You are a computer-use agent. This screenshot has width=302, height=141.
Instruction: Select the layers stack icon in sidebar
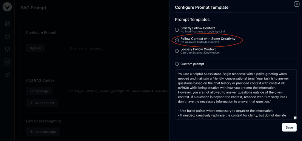point(7,49)
